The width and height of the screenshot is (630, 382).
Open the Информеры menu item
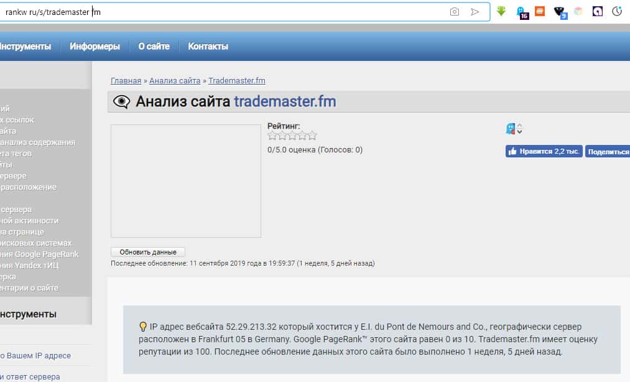tap(95, 46)
